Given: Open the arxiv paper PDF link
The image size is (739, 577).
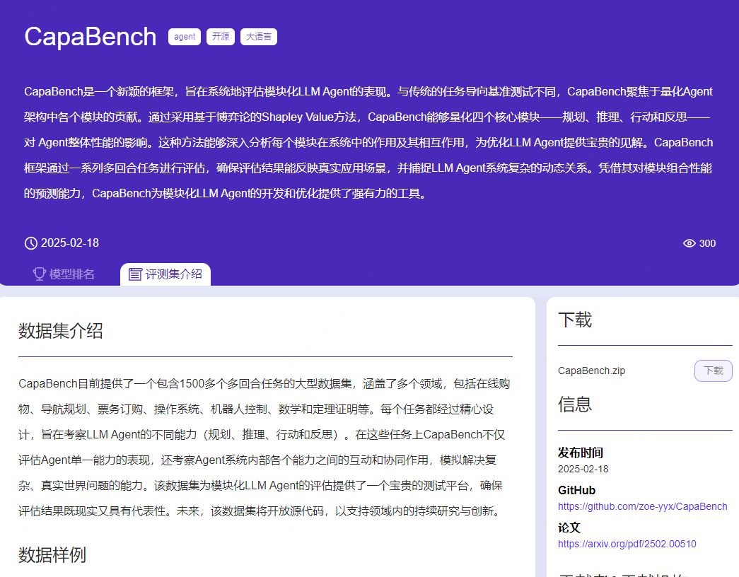Looking at the screenshot, I should tap(627, 544).
